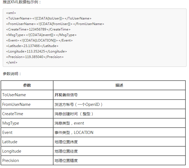Select the ToUserName cell in the parameter table

(14, 95)
